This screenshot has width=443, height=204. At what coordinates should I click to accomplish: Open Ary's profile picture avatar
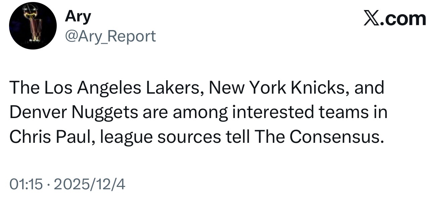coord(33,26)
